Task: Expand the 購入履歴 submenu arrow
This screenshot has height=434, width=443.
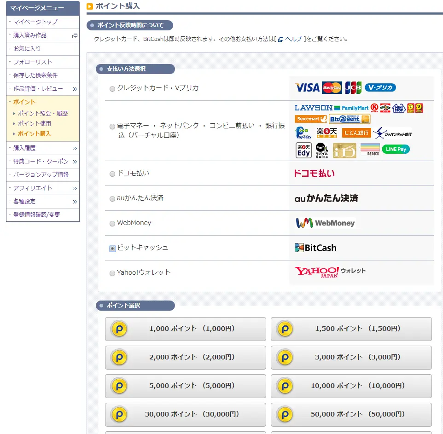Action: (75, 149)
